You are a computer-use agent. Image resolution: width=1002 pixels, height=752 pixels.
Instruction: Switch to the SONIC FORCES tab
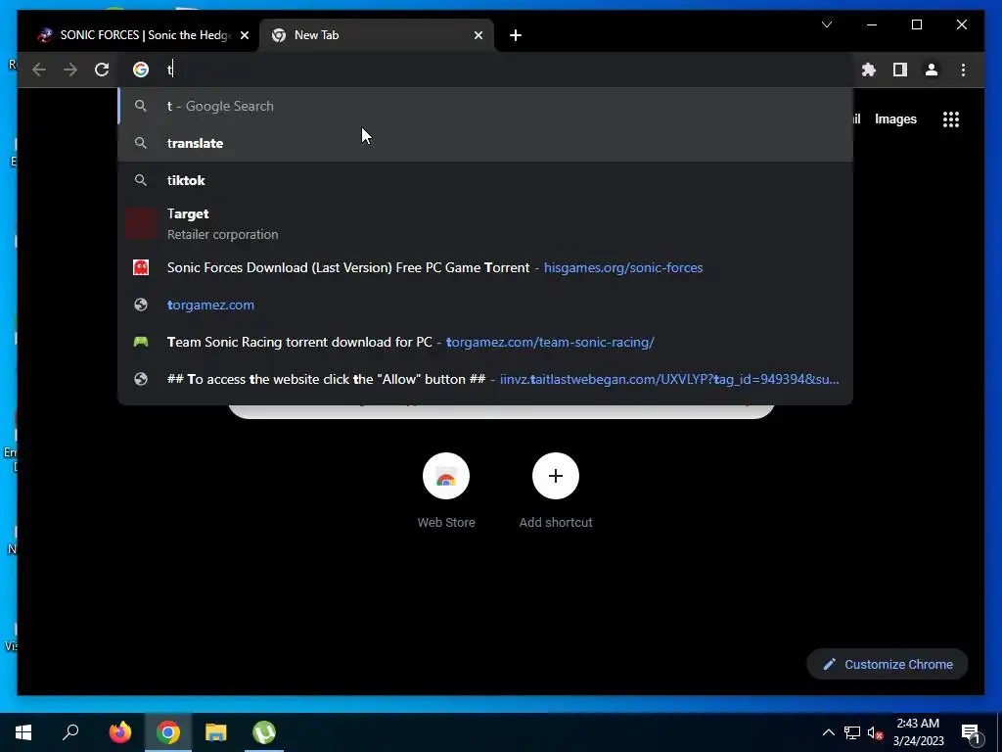(x=137, y=35)
